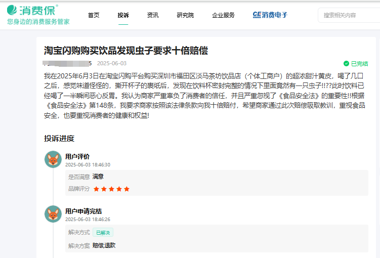Click the complaint body paragraph starting 我在2025年6月3日

tap(204, 96)
